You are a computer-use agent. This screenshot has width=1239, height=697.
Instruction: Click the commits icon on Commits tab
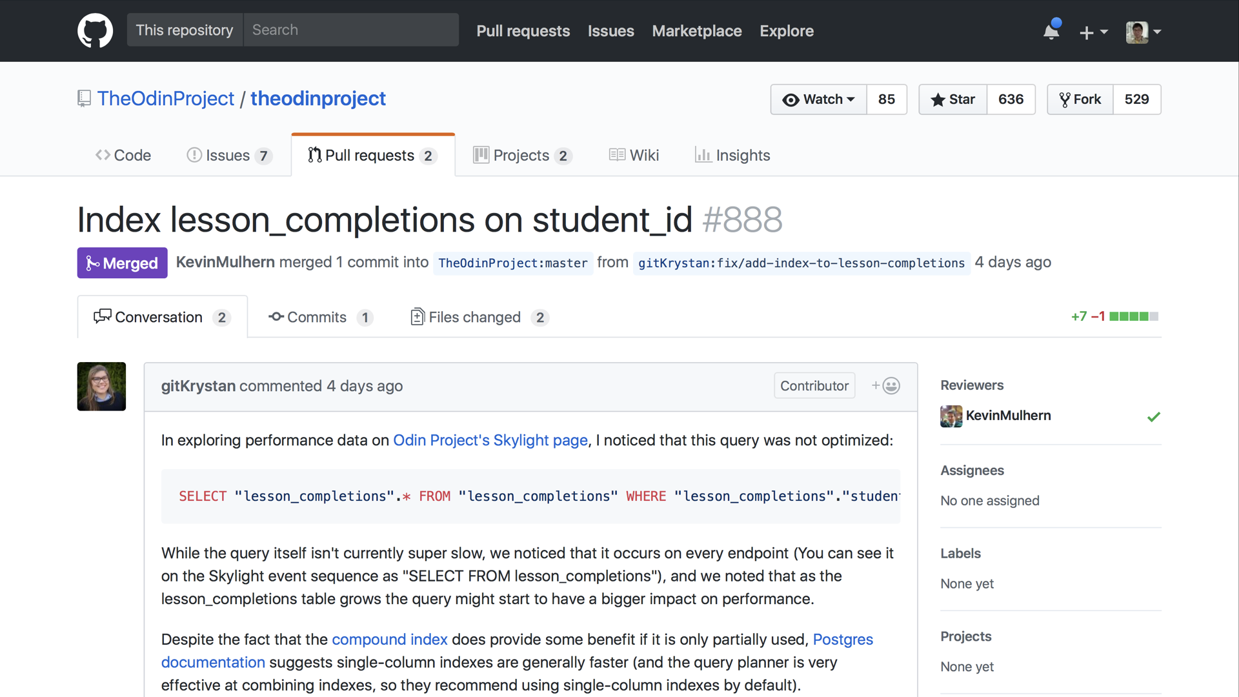click(x=276, y=317)
